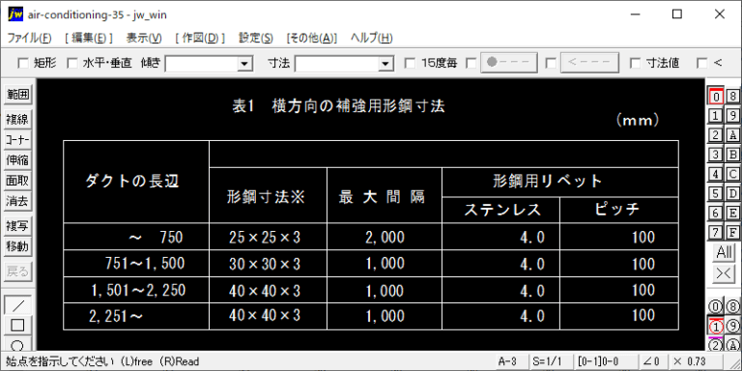Select layer 1 square button

(716, 116)
